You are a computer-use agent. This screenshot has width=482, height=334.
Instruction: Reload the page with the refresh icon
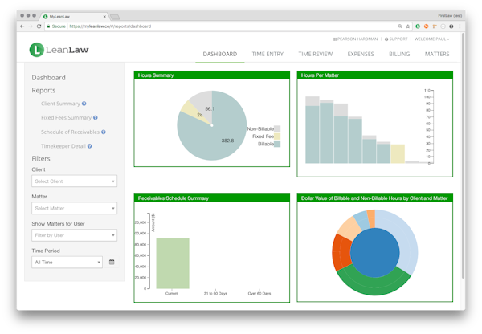click(x=41, y=26)
